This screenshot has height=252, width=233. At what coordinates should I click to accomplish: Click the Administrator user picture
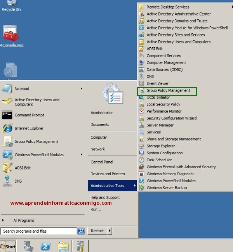tap(113, 93)
